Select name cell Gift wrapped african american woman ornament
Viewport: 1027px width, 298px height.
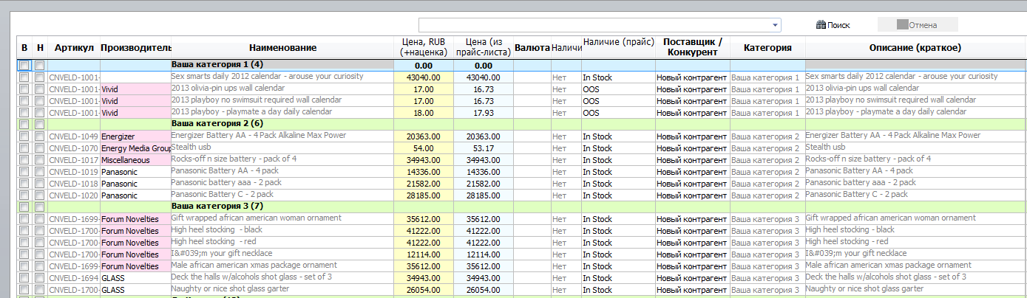(282, 218)
